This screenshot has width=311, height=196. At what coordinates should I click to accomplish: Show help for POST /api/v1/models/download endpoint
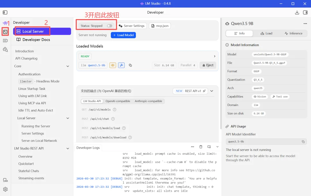point(130,137)
